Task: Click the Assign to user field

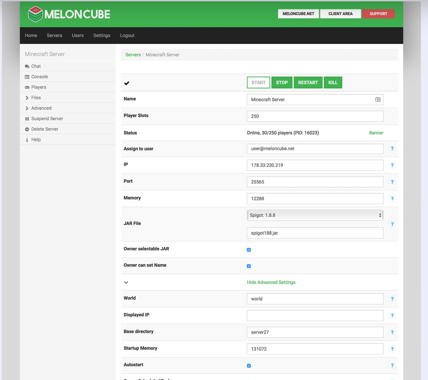Action: coord(315,149)
